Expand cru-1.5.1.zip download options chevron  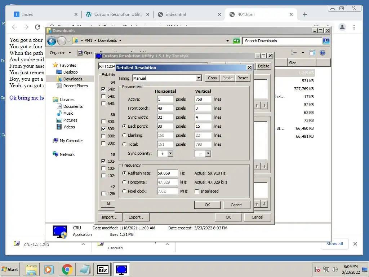click(83, 244)
